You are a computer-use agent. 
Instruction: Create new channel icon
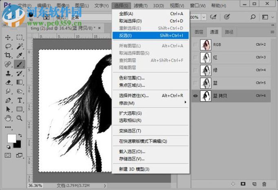(x=254, y=184)
